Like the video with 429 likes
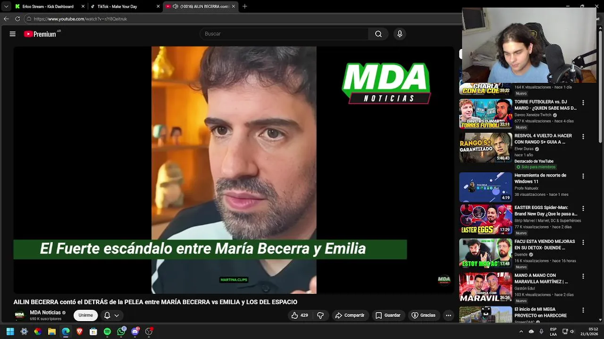Screen dimensions: 604x339 click(300, 315)
